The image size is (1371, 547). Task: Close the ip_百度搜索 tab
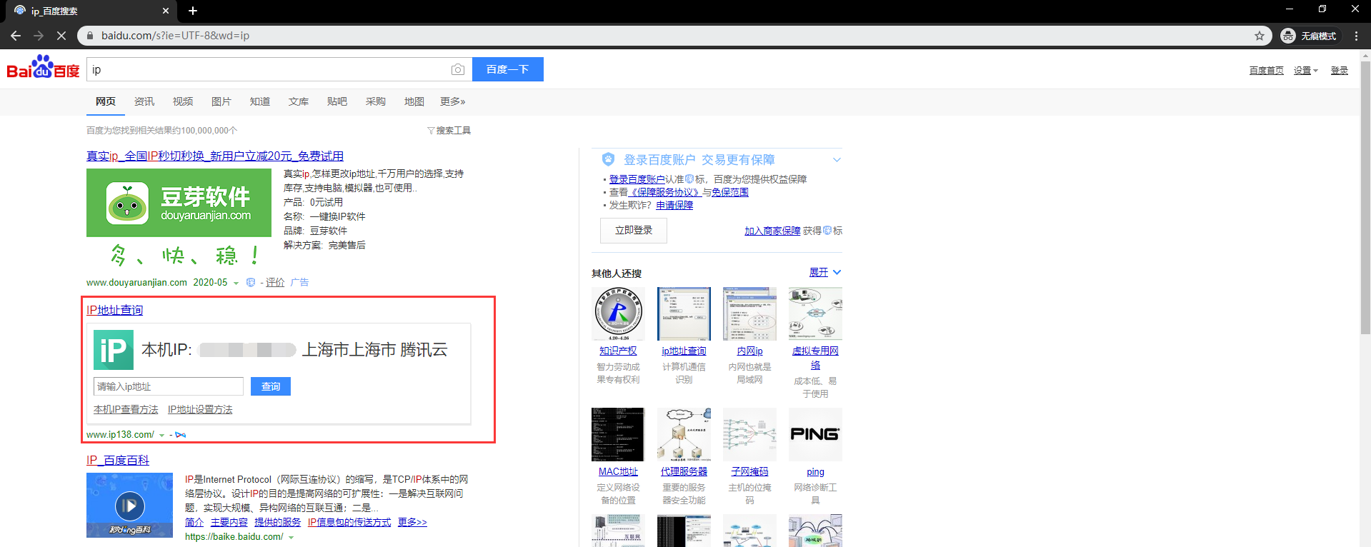166,11
